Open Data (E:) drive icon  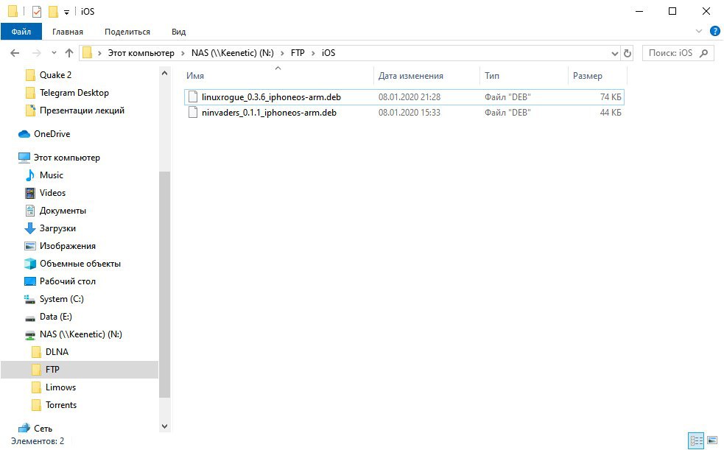(30, 317)
